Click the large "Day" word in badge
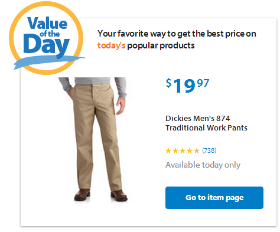 point(47,45)
